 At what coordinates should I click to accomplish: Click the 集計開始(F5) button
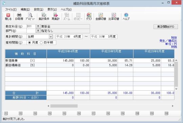coord(166,27)
